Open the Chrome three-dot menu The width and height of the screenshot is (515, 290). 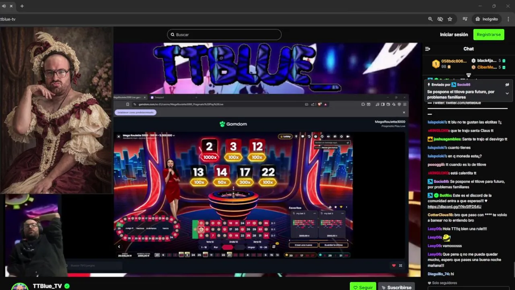coord(509,19)
